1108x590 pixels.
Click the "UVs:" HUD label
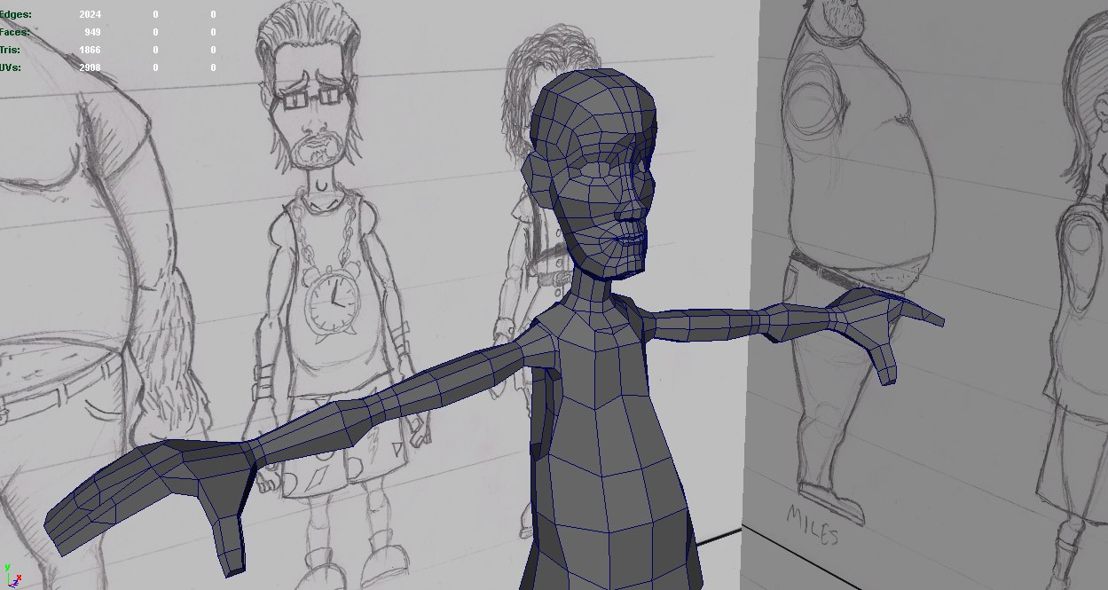pyautogui.click(x=11, y=67)
